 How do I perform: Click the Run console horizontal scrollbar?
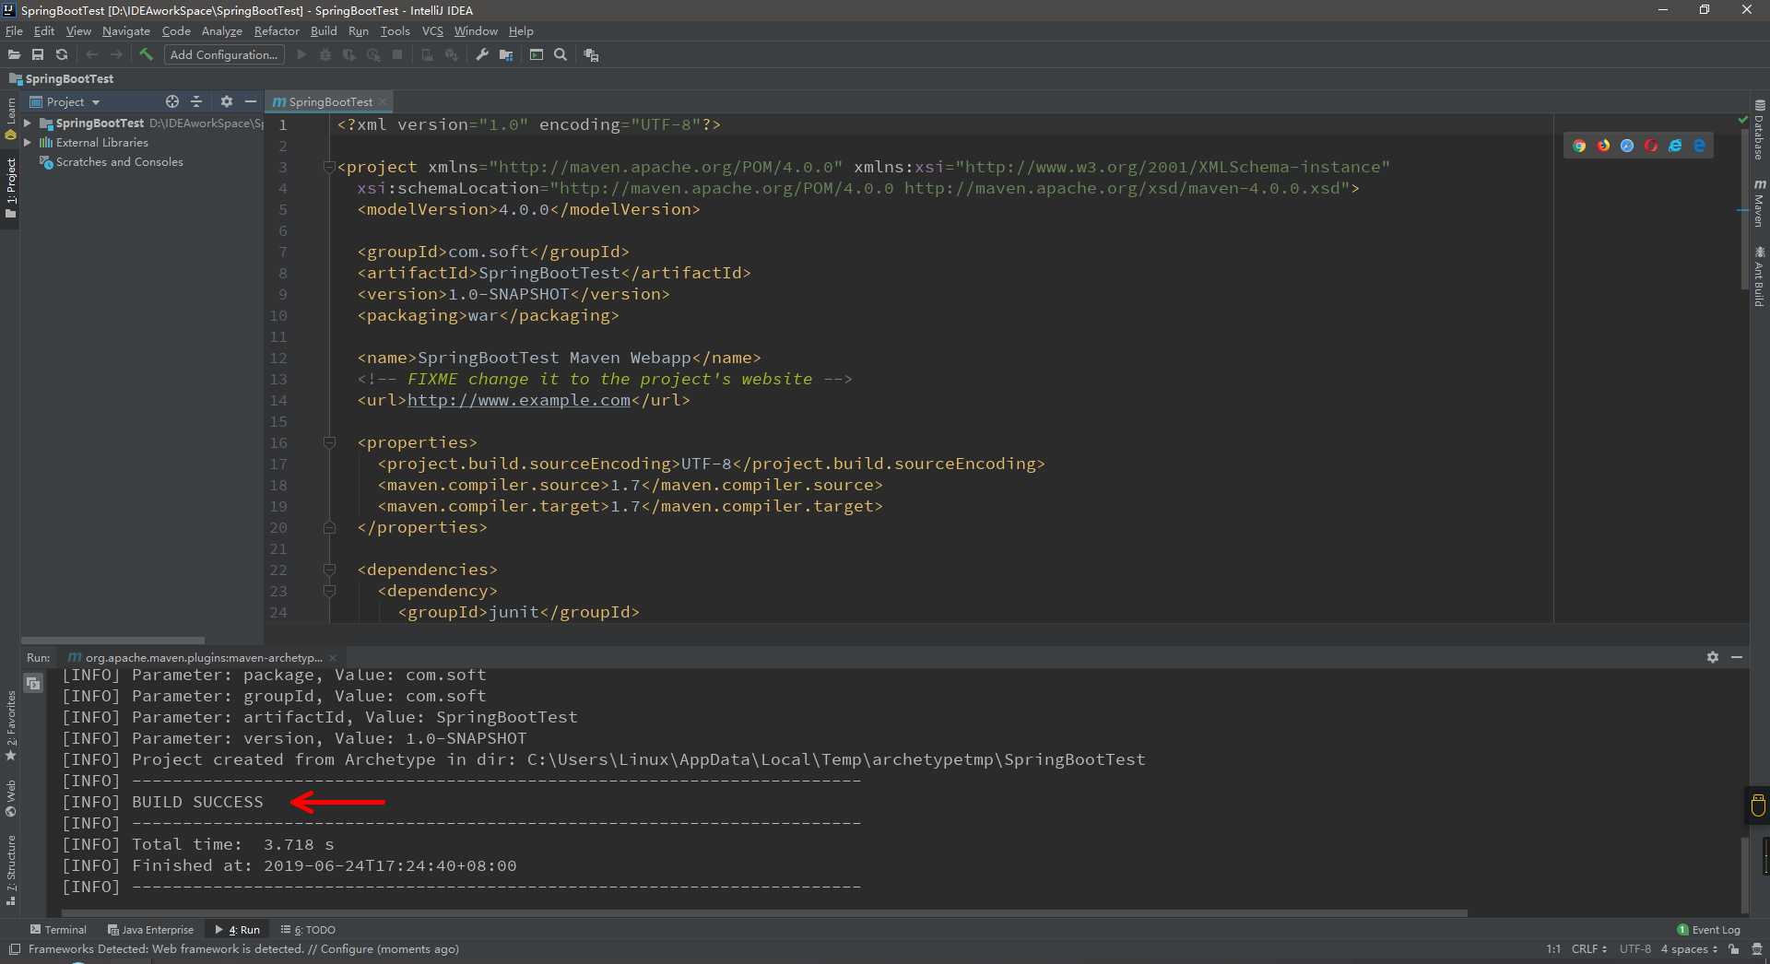click(x=763, y=914)
